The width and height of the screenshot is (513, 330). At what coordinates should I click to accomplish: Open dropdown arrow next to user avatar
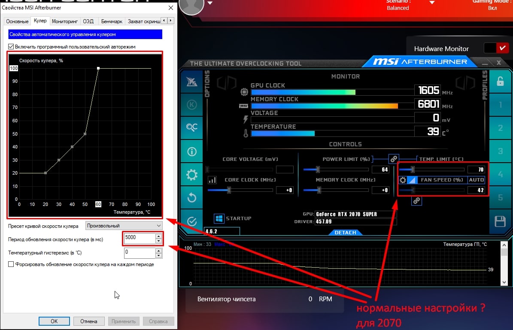tap(210, 3)
